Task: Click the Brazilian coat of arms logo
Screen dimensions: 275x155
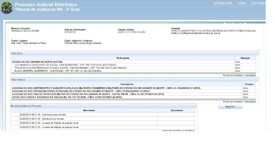Action: tap(6, 8)
